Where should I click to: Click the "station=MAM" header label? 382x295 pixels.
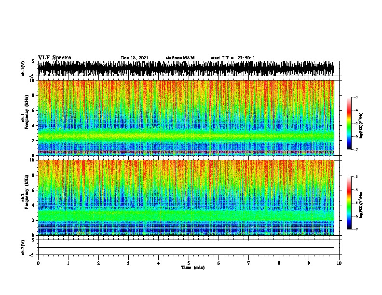[180, 58]
